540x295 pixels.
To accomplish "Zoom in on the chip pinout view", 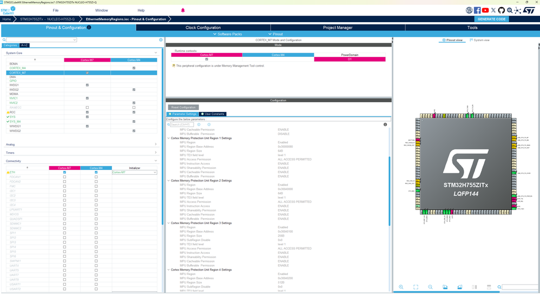I will tap(401, 287).
